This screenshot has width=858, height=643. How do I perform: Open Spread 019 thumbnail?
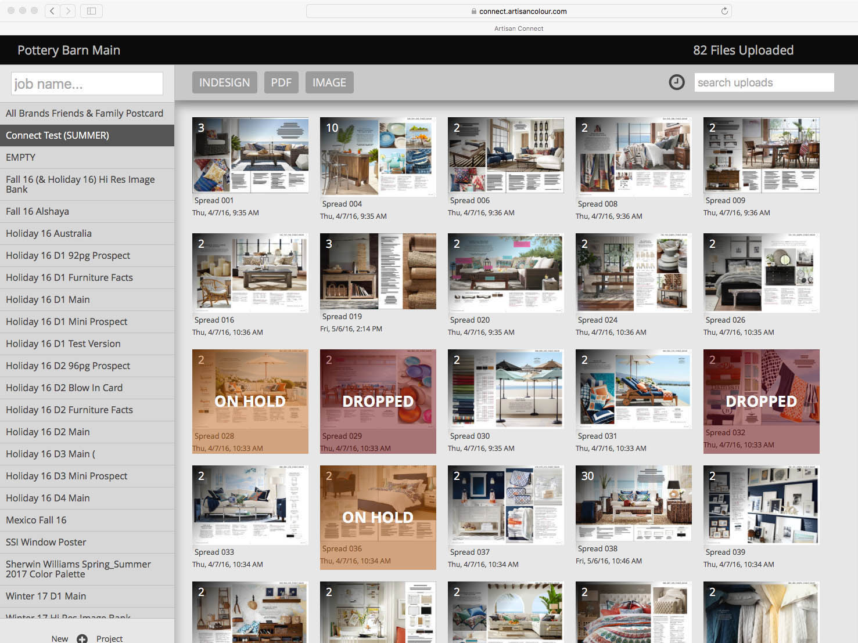pyautogui.click(x=378, y=271)
